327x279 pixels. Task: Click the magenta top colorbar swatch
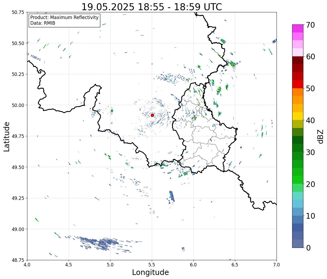[x=297, y=28]
